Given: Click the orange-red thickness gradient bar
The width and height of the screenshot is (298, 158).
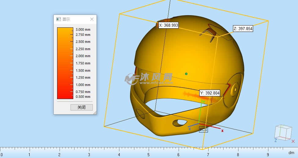Looking at the screenshot, I should pyautogui.click(x=65, y=63).
